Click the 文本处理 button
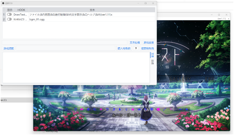 [x=135, y=43]
